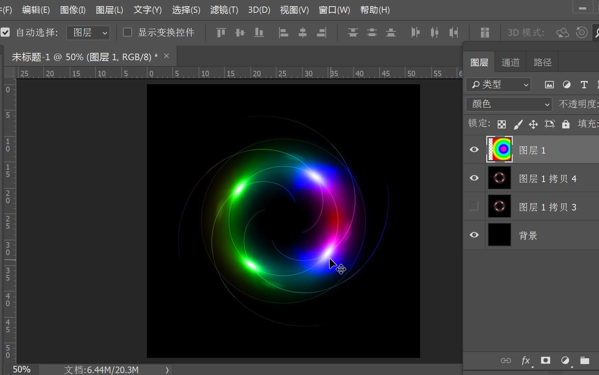
Task: Click the 50% zoom level field
Action: click(x=21, y=369)
